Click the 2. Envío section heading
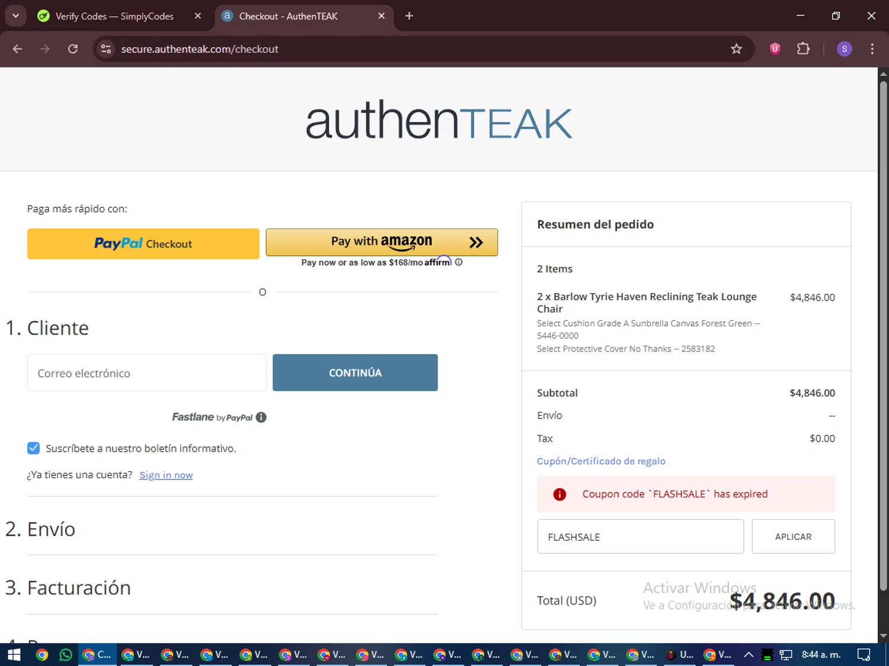 pos(40,529)
